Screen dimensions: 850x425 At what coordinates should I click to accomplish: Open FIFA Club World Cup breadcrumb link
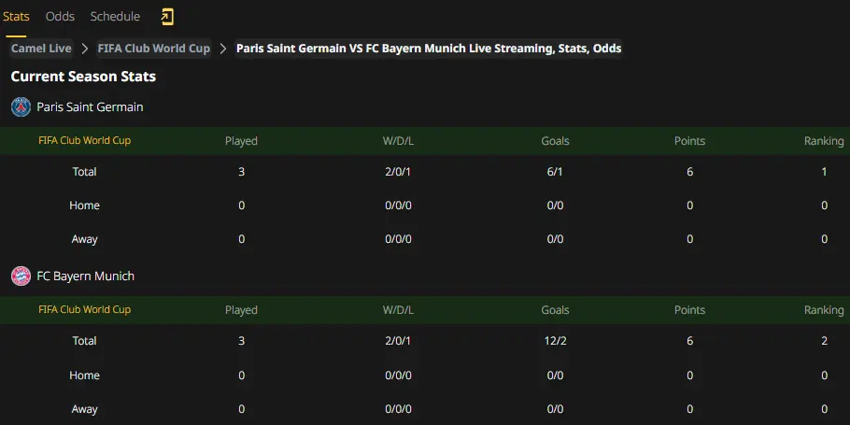coord(153,49)
